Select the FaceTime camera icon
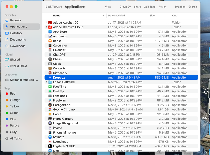Viewport: 210px width, 155px height. (50, 87)
